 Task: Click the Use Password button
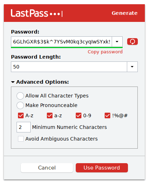coord(102,168)
